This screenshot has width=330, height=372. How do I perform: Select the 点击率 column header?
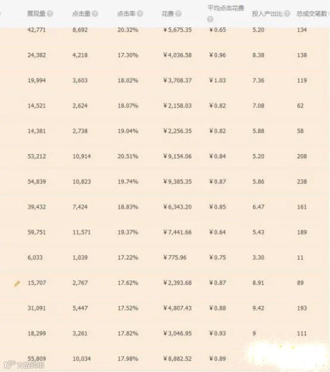pos(126,14)
